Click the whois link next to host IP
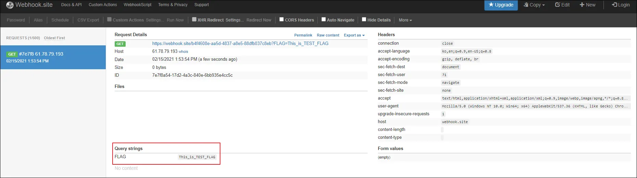637x178 pixels. 183,52
